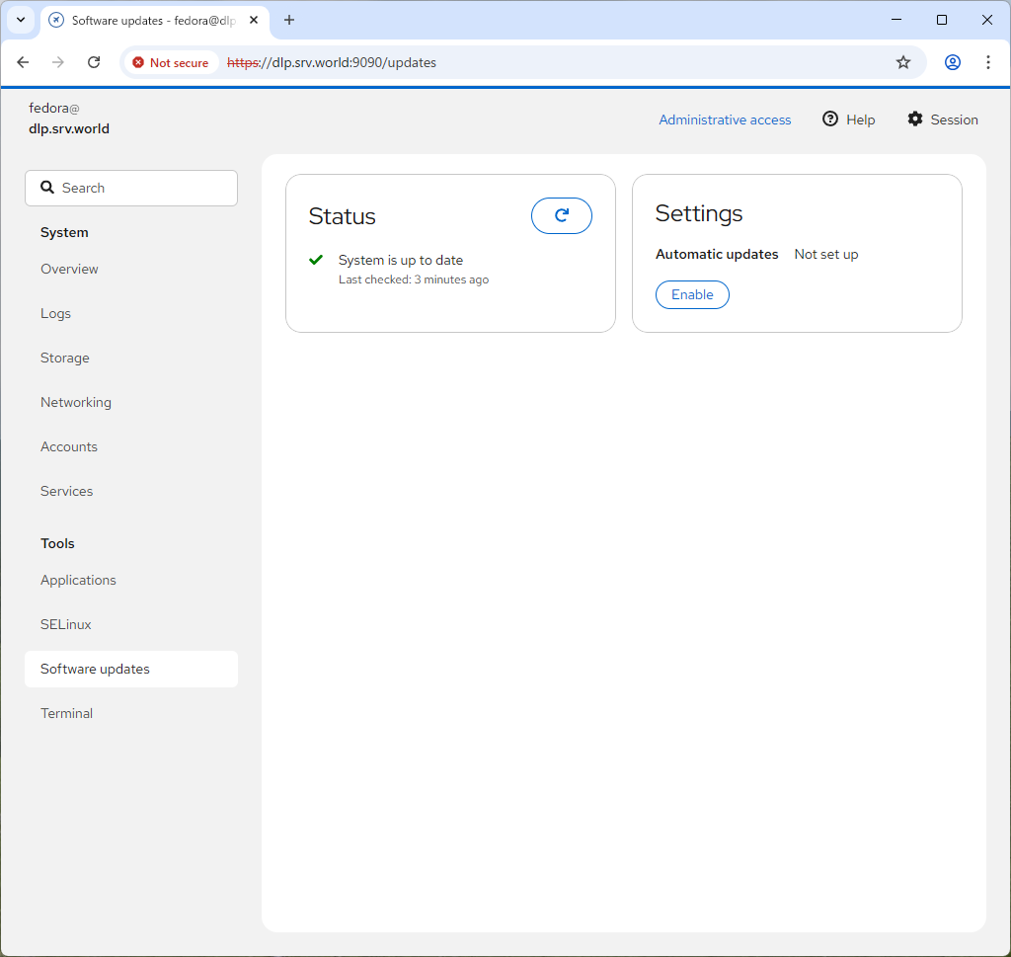Expand the tab search dropdown arrow

20,20
